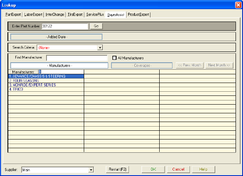Switch to the ProductExpert tab
Image resolution: width=243 pixels, height=176 pixels.
pos(138,15)
